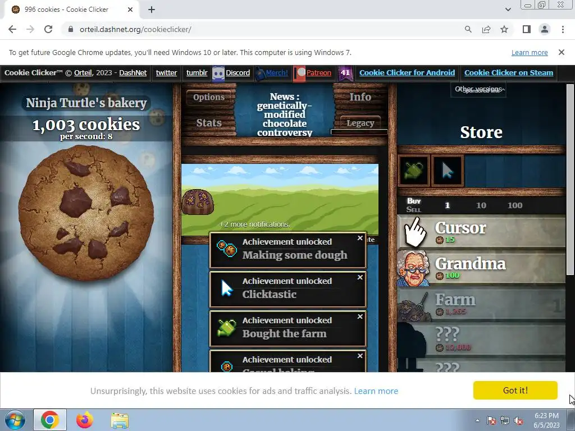Open Learn more in cookie consent banner
The width and height of the screenshot is (575, 431).
[376, 391]
